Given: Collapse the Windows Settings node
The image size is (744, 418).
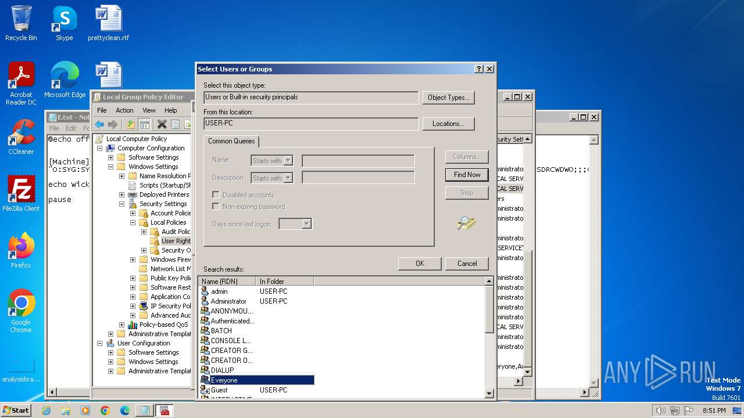Looking at the screenshot, I should tap(110, 167).
